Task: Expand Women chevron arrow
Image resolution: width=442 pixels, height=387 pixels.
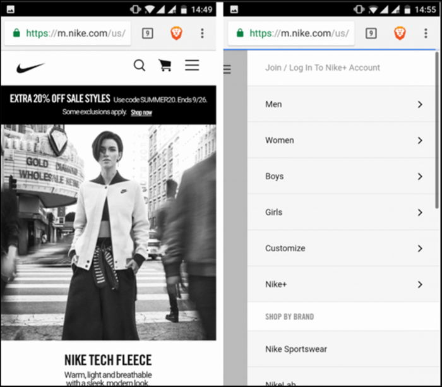Action: click(420, 140)
